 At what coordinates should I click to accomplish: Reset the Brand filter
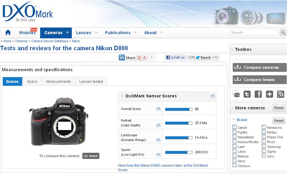[279, 121]
